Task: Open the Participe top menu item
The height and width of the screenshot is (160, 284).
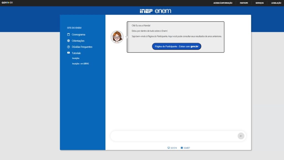Action: [244, 3]
